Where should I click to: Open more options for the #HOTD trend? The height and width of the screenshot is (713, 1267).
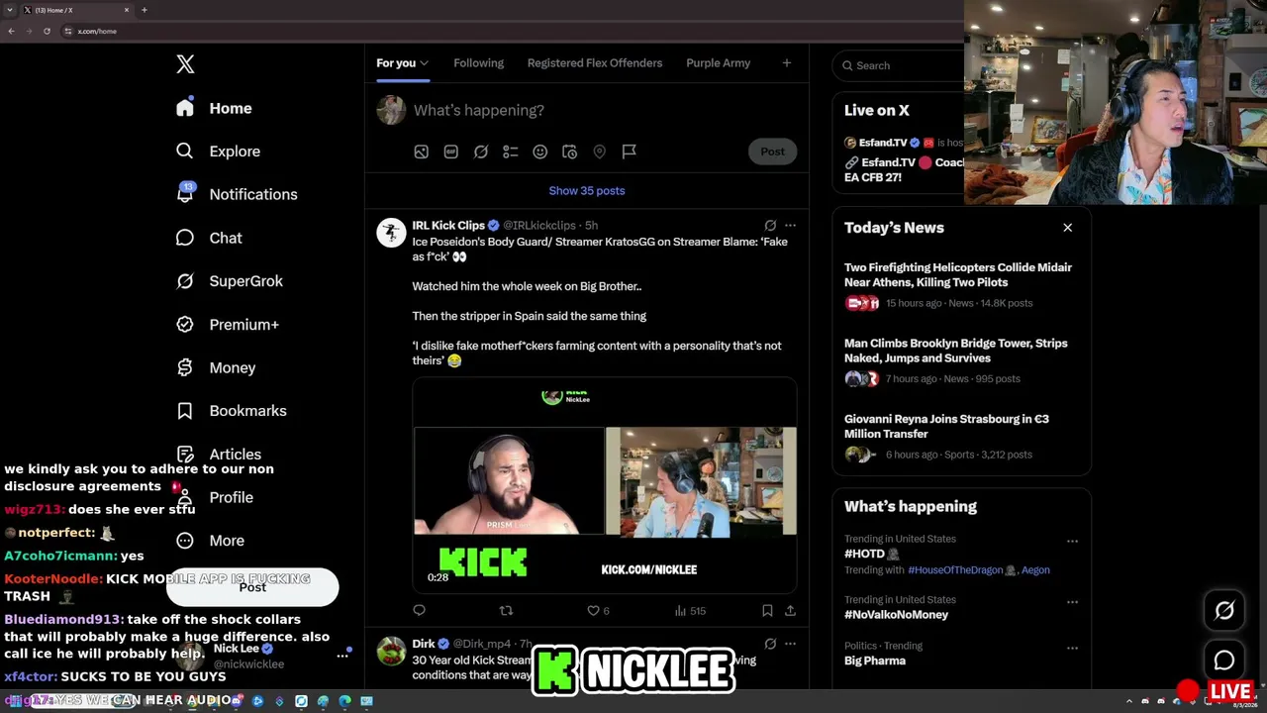(1072, 542)
